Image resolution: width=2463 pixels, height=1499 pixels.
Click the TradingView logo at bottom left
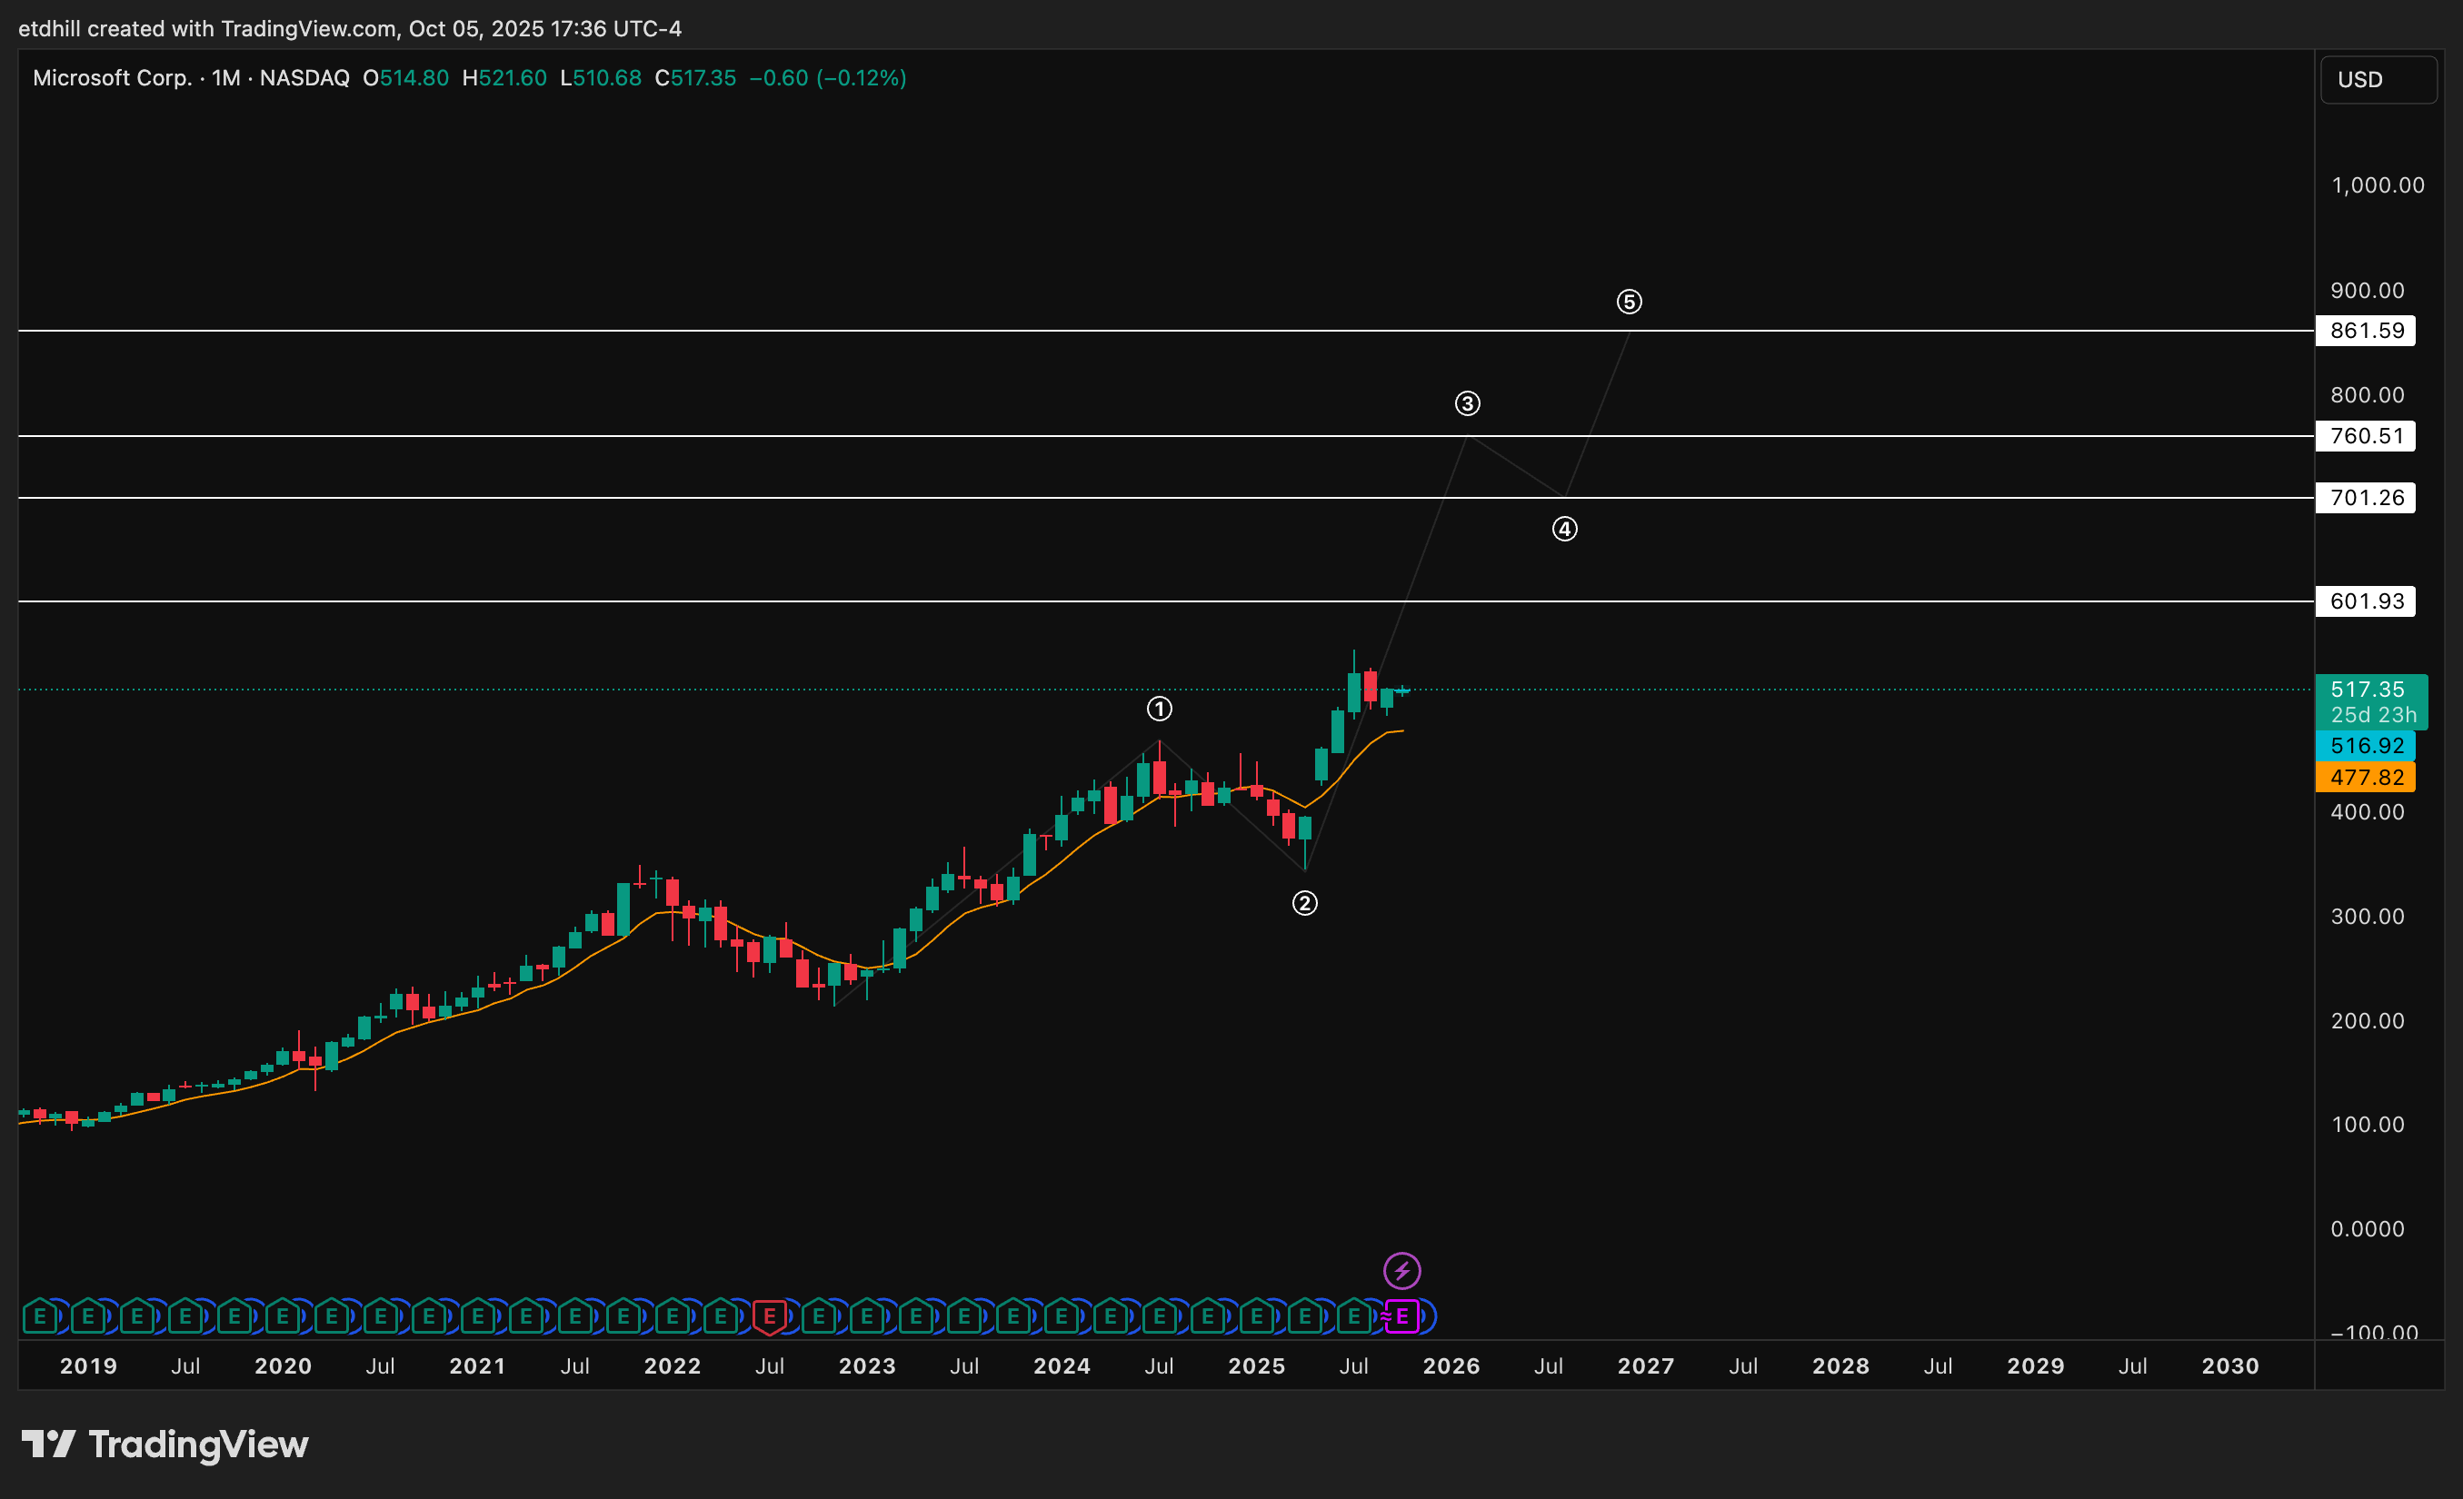pos(165,1444)
